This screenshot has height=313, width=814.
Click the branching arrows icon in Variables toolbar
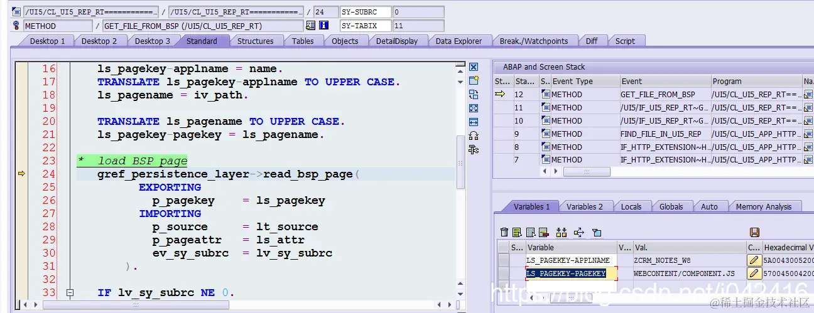(x=579, y=233)
